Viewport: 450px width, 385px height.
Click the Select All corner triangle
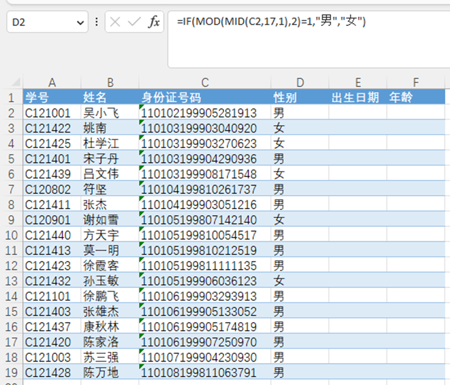point(16,82)
